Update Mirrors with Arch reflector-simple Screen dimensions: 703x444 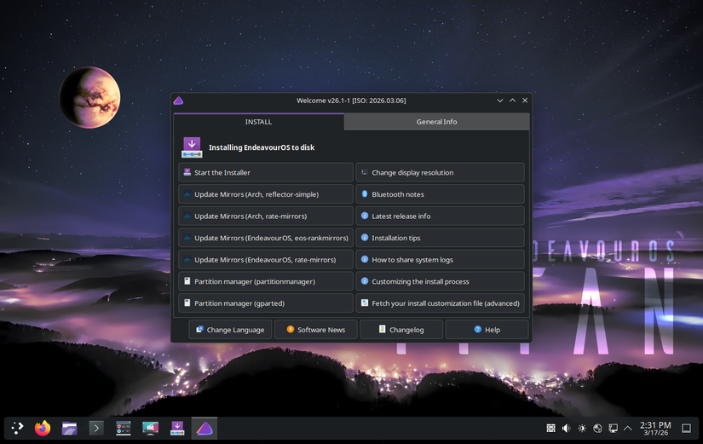(266, 194)
